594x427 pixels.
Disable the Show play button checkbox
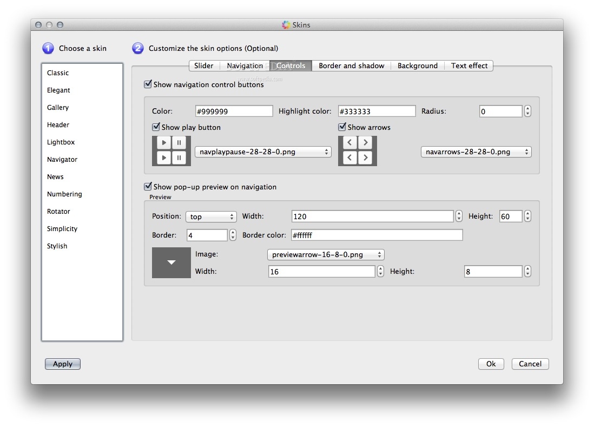[x=156, y=127]
